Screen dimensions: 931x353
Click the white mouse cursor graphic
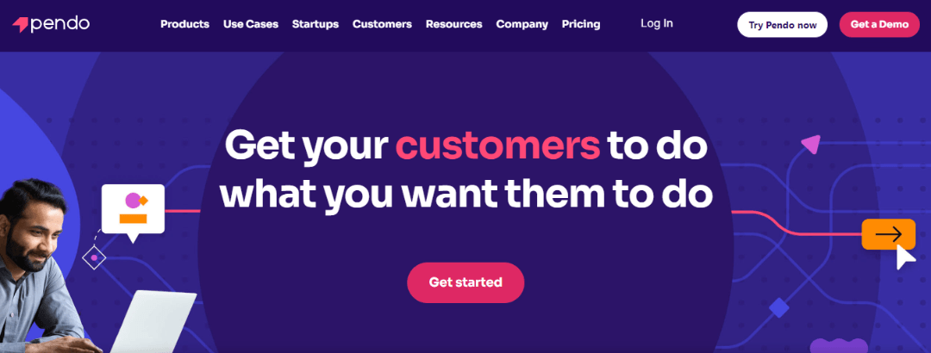[904, 257]
